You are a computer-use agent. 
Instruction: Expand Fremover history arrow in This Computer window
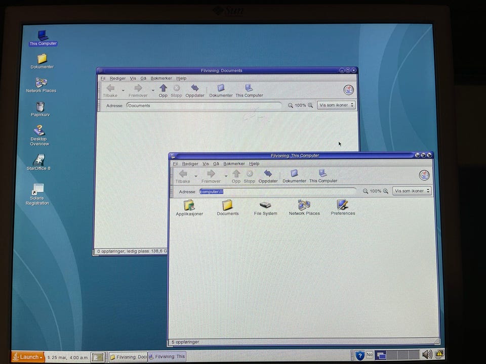pos(226,176)
